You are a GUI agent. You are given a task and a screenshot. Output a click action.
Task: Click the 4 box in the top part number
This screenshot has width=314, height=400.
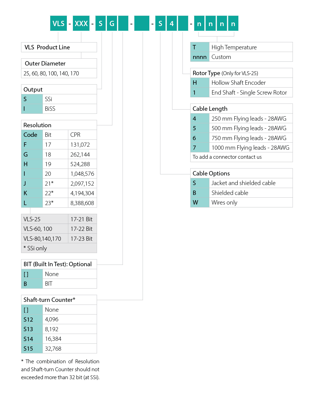pyautogui.click(x=172, y=24)
